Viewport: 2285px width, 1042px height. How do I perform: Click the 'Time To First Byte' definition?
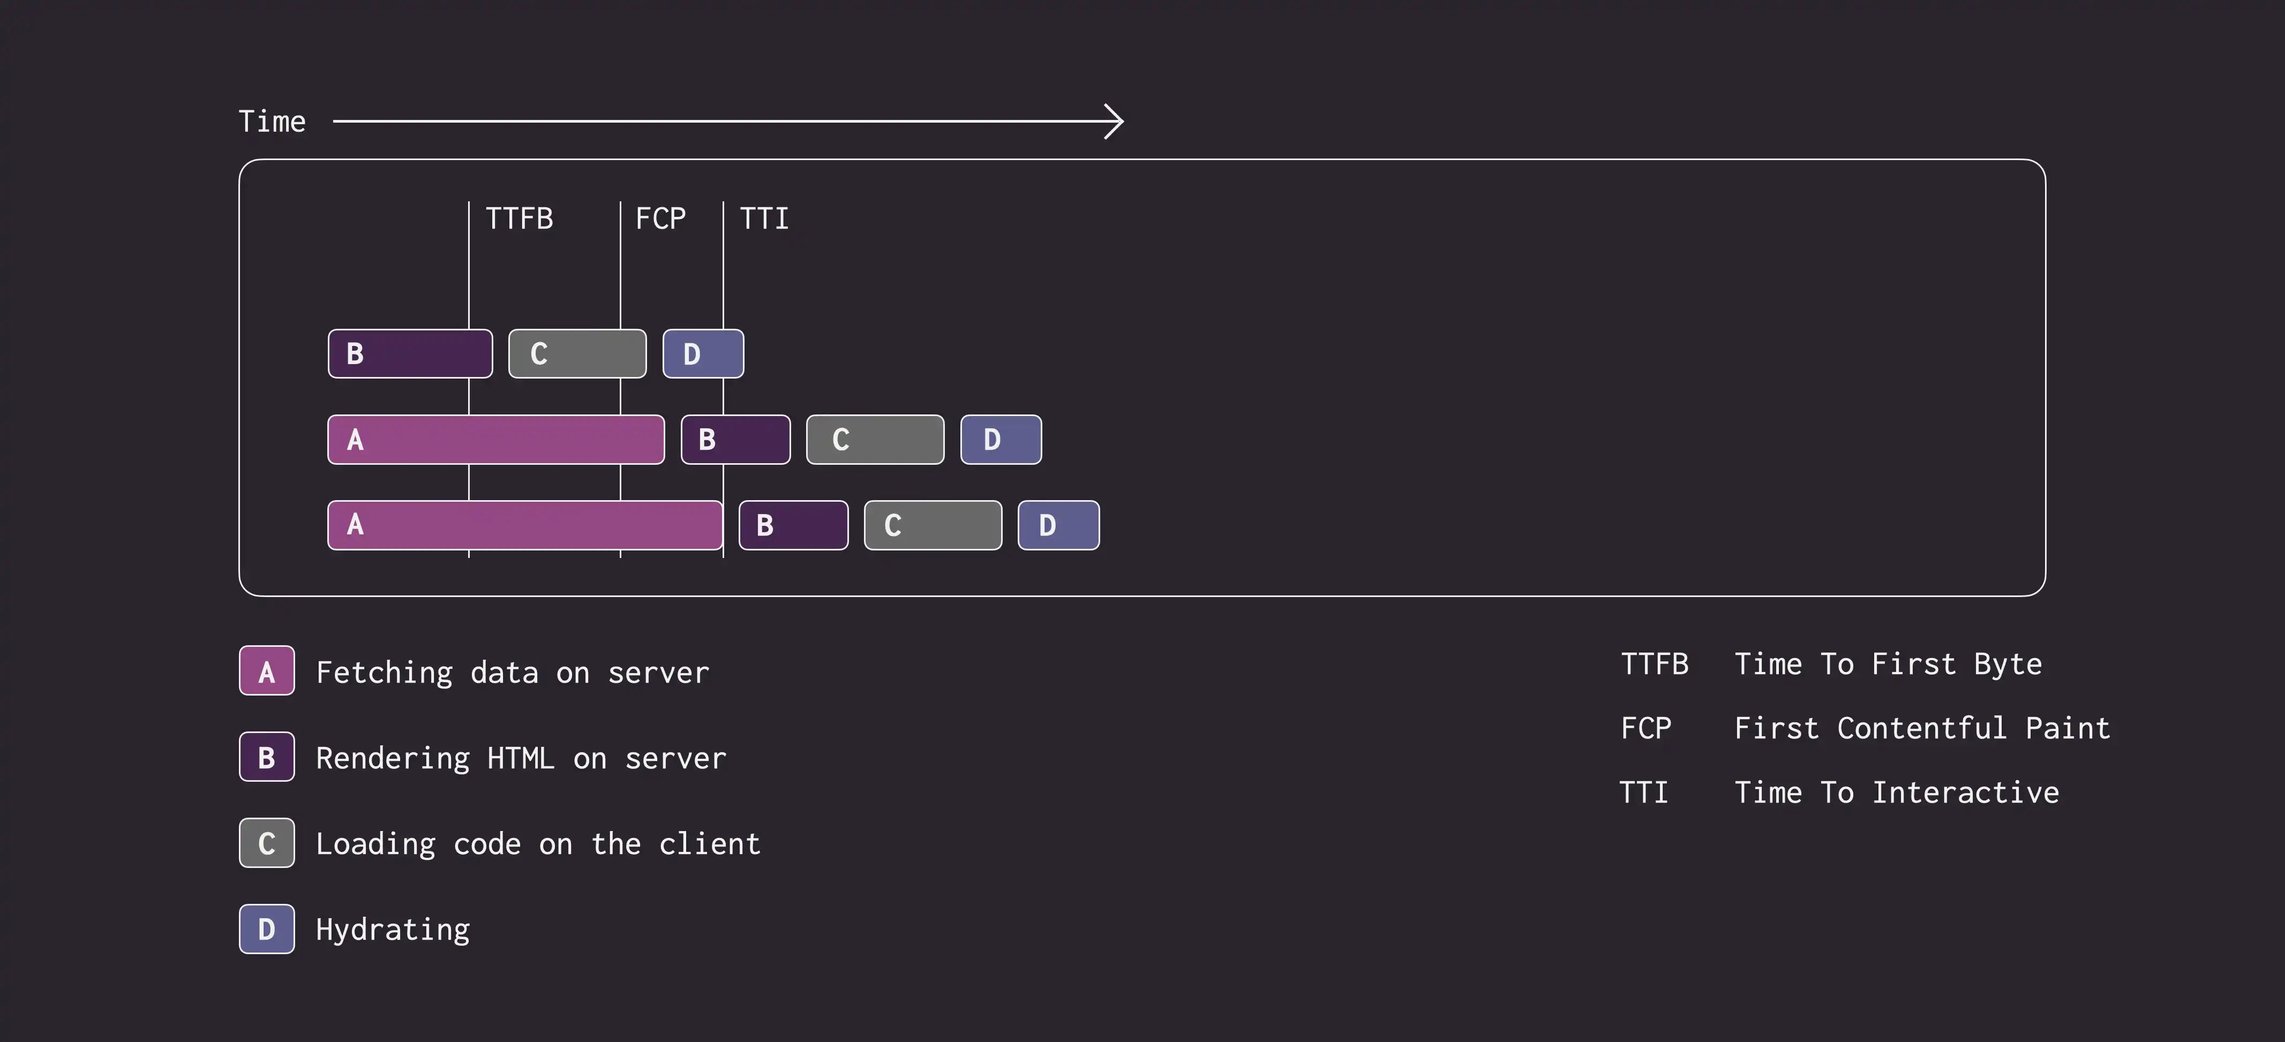(1889, 665)
